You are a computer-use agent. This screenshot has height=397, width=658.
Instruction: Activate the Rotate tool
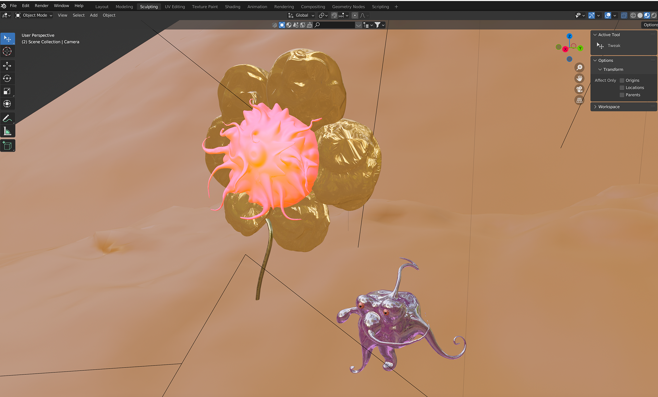(7, 78)
